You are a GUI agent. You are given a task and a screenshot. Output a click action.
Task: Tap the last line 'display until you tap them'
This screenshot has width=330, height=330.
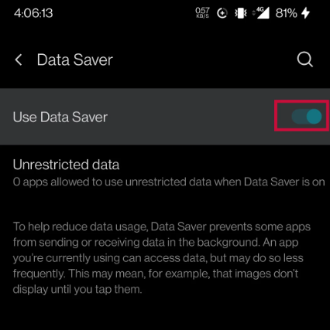click(x=77, y=289)
